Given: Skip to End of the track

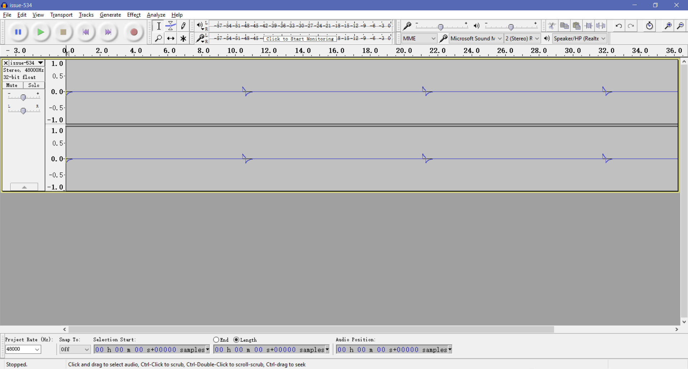Looking at the screenshot, I should pyautogui.click(x=108, y=32).
